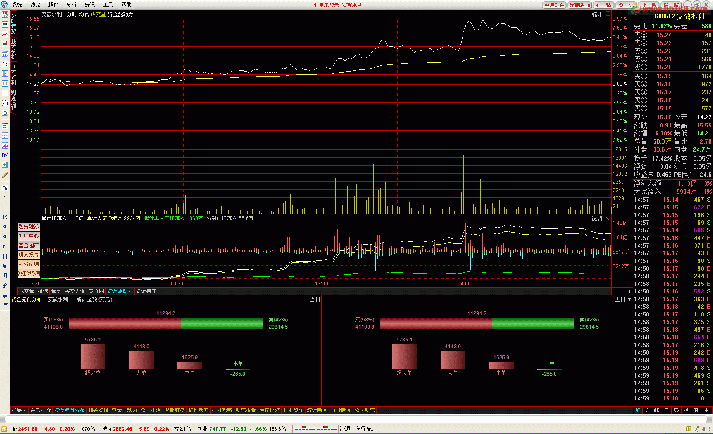Click the F5 sidebar icon
Screen dimensions: 713x434
(5, 188)
